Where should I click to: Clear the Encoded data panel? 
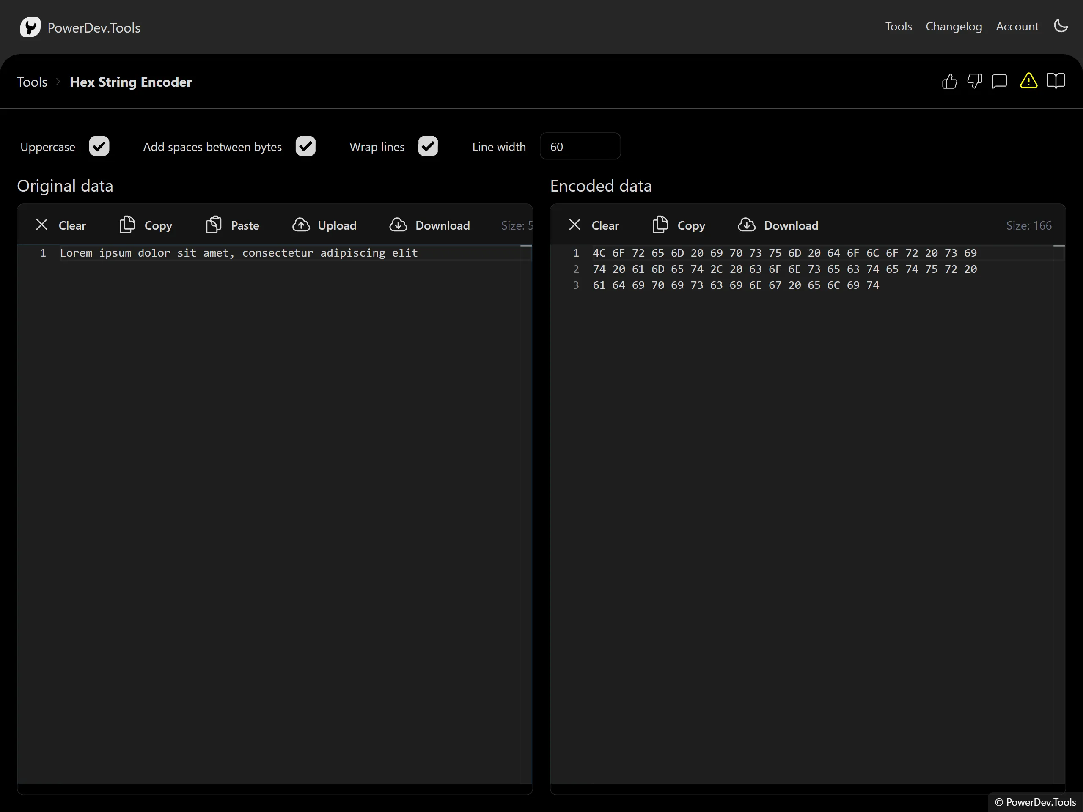[594, 225]
